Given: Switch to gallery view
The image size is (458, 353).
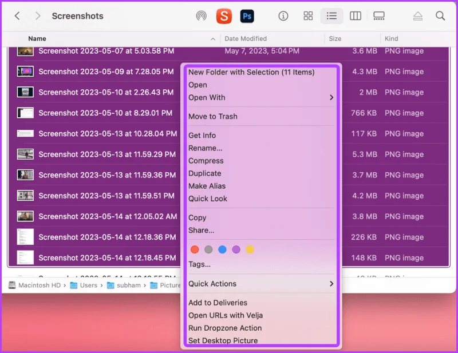Looking at the screenshot, I should pyautogui.click(x=379, y=16).
